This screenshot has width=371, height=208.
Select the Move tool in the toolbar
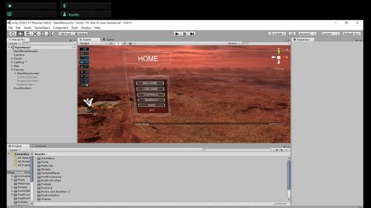20,34
